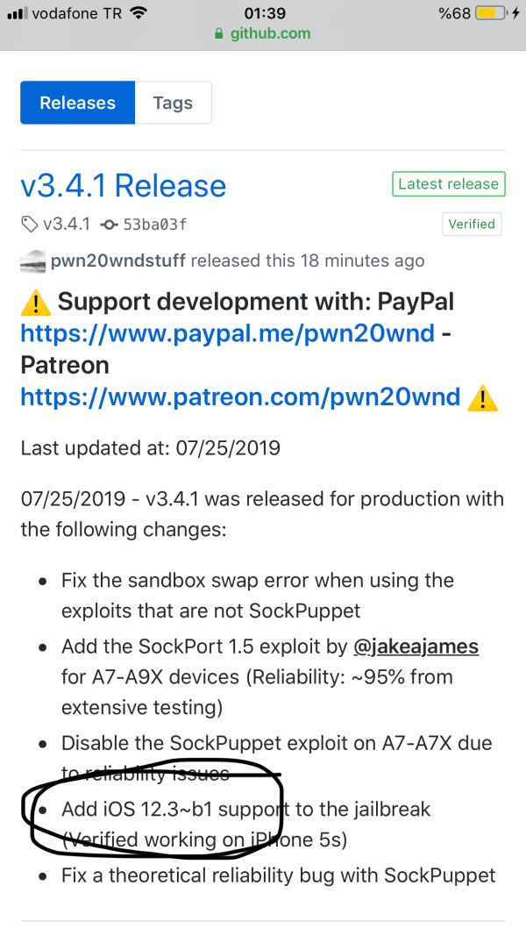
Task: Tap the warning emoji before Support development
Action: point(34,303)
